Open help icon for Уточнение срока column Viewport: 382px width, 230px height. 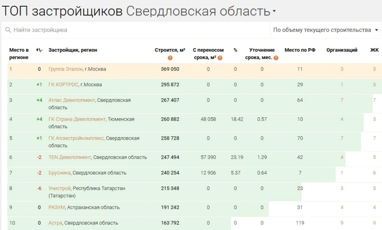coord(276,58)
